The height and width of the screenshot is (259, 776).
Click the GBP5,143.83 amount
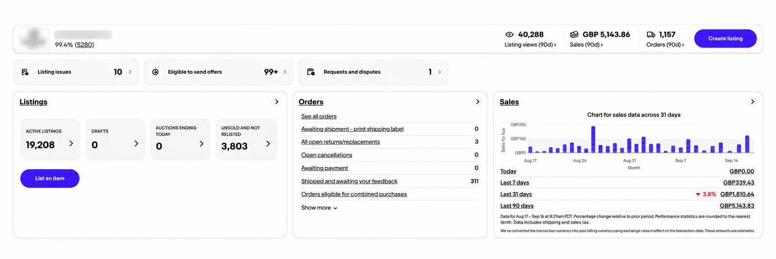(737, 206)
